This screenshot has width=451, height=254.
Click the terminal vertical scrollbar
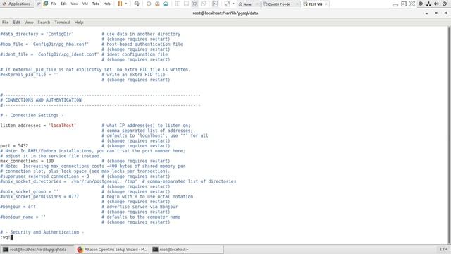449,135
